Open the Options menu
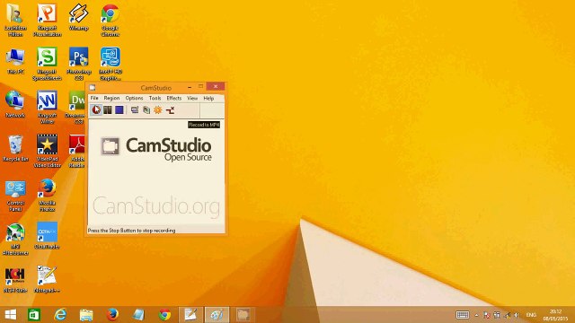The width and height of the screenshot is (575, 323). [x=134, y=98]
